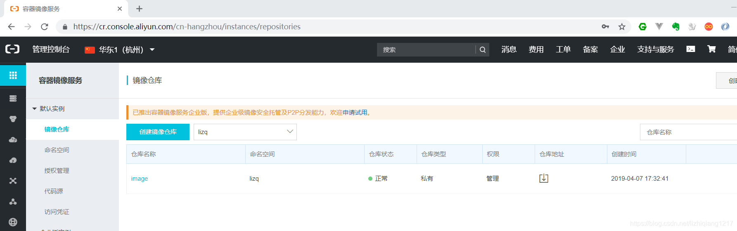
Task: Click the 2019-04-07 17:32:41 timestamp
Action: [x=640, y=179]
